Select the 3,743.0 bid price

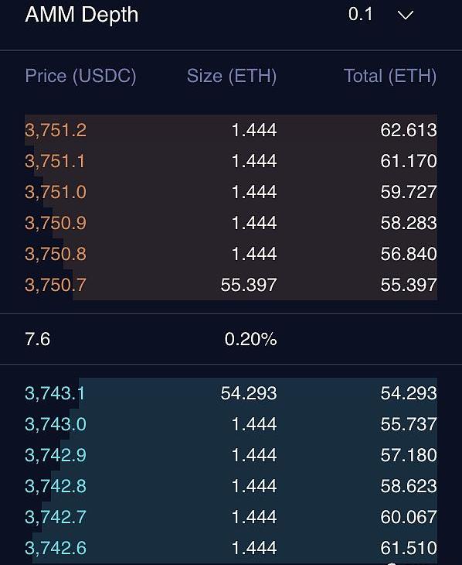56,424
